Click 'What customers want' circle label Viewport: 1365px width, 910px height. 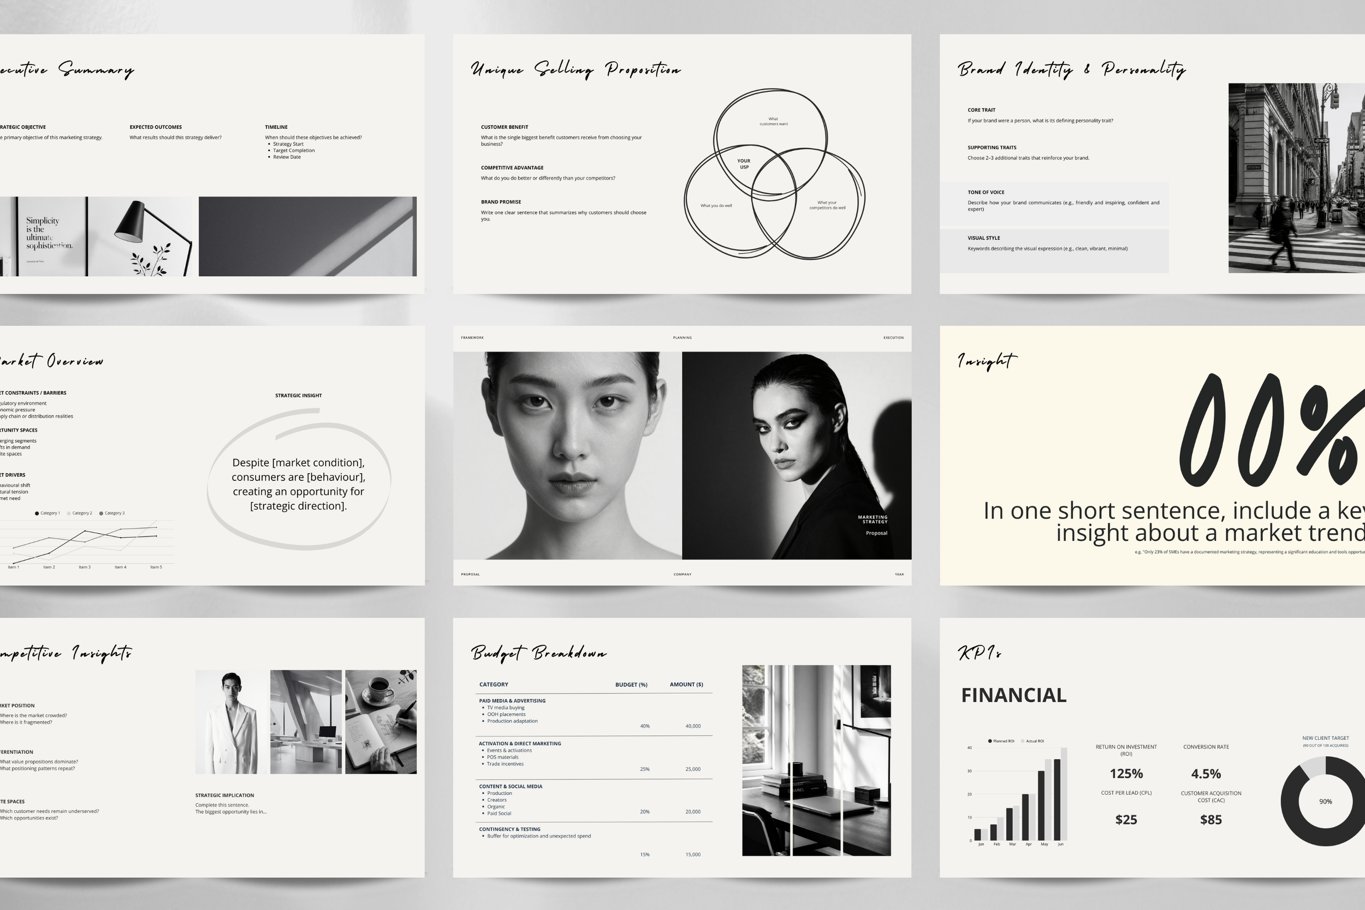click(x=774, y=121)
